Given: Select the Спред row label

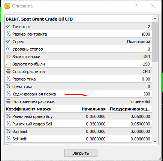Looking at the screenshot, I should 18,42.
